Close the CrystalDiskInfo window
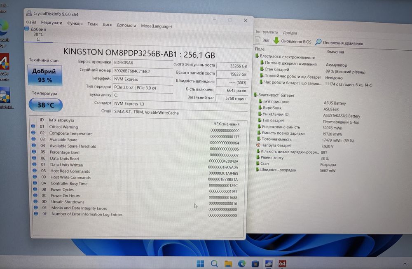The image size is (412, 269). click(246, 21)
